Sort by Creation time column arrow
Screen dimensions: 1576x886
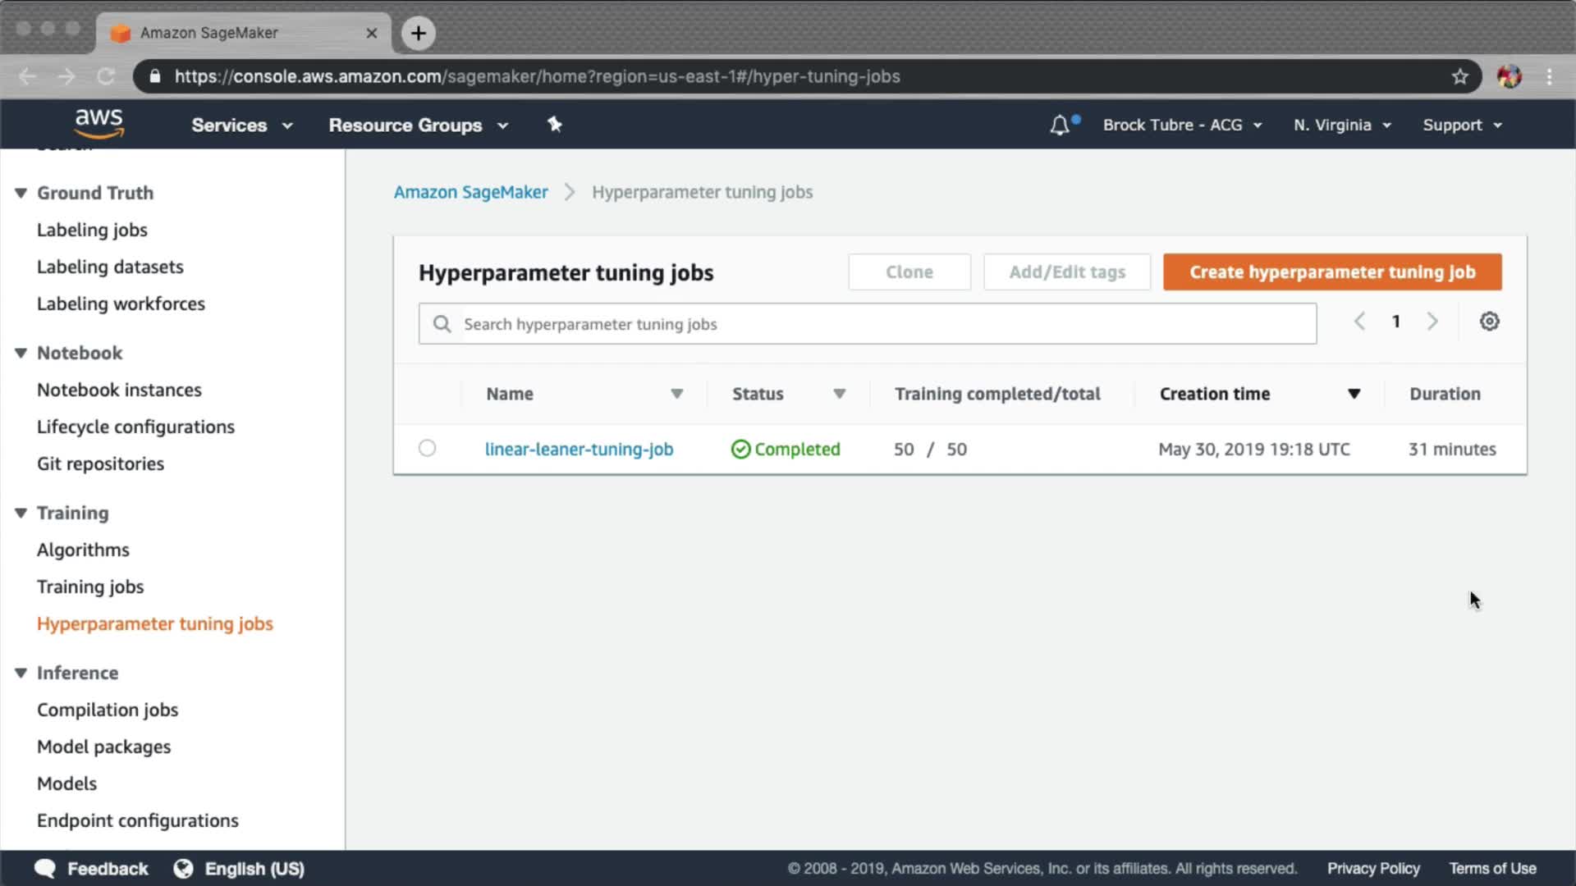pos(1354,394)
